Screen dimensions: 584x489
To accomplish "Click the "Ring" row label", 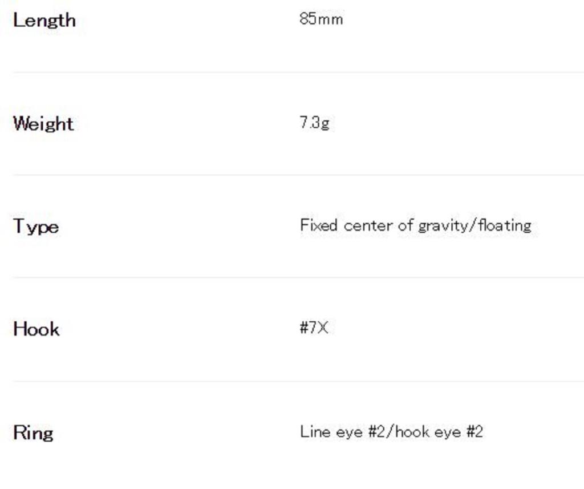I will (33, 432).
